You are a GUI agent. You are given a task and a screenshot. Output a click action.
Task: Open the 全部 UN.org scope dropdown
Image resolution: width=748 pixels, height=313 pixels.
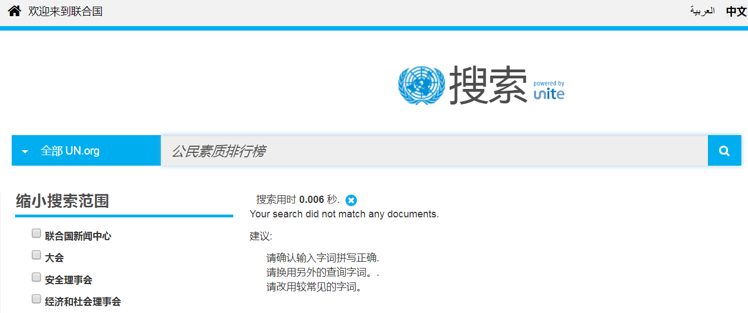pos(86,151)
